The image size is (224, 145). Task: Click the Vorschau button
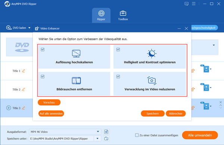[49, 103]
